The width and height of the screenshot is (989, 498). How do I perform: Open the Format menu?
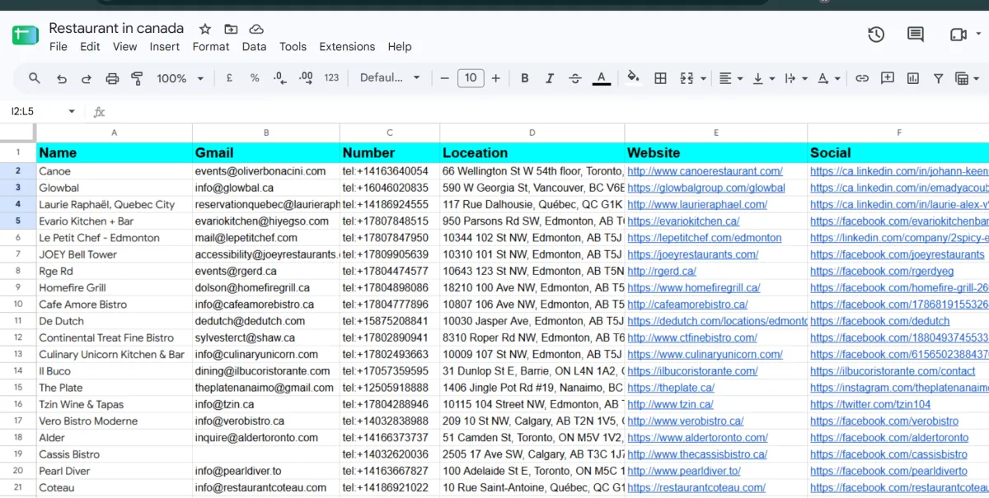point(211,47)
